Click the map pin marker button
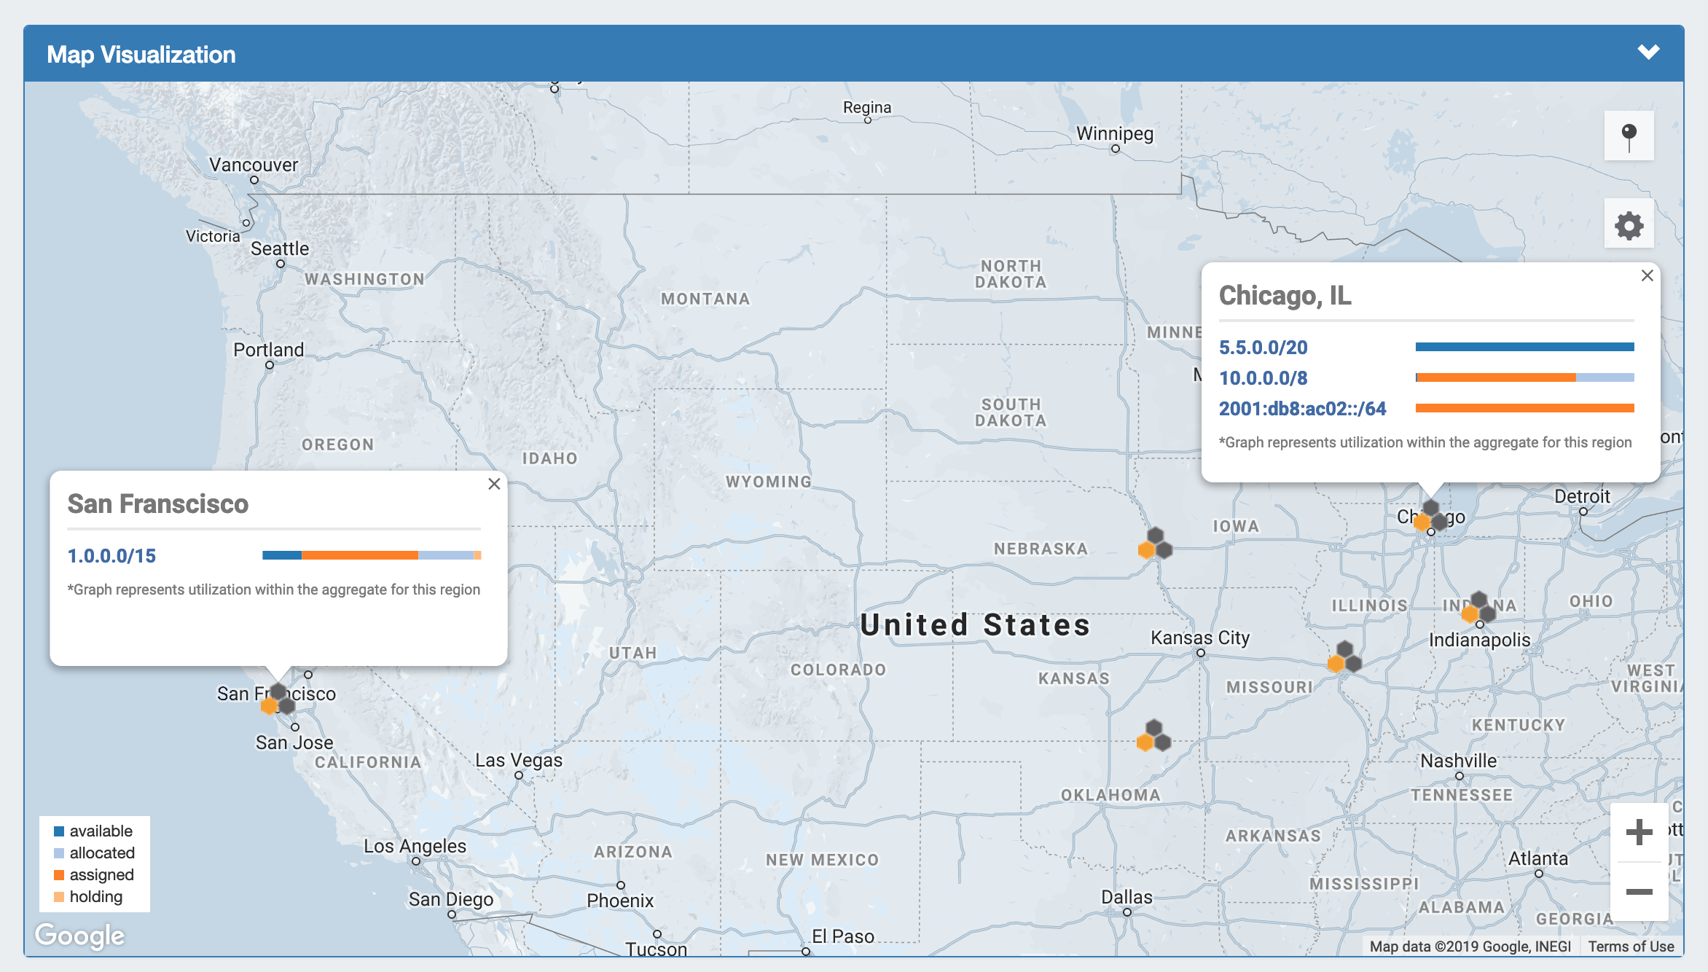The height and width of the screenshot is (972, 1708). [x=1629, y=136]
